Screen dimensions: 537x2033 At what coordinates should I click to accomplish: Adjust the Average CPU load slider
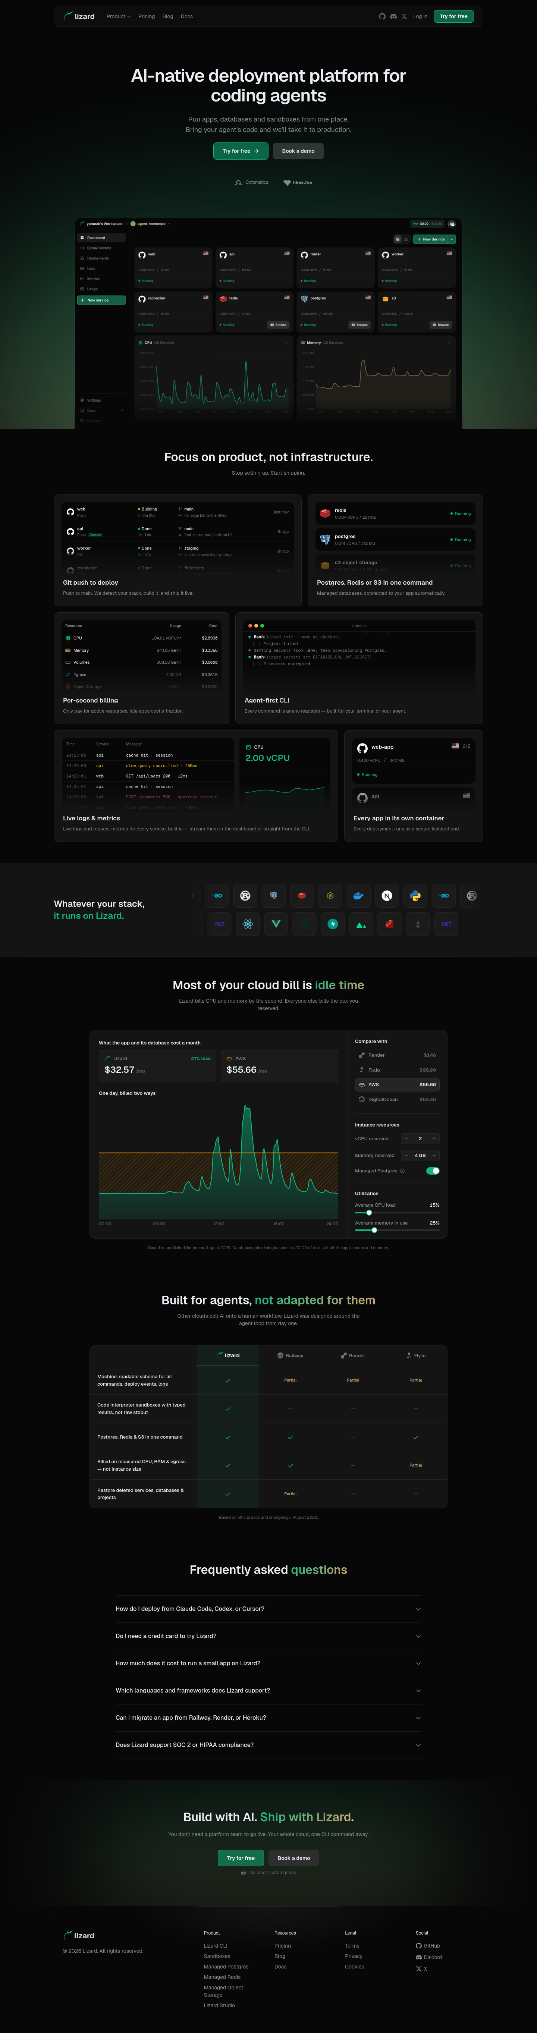[x=397, y=1213]
